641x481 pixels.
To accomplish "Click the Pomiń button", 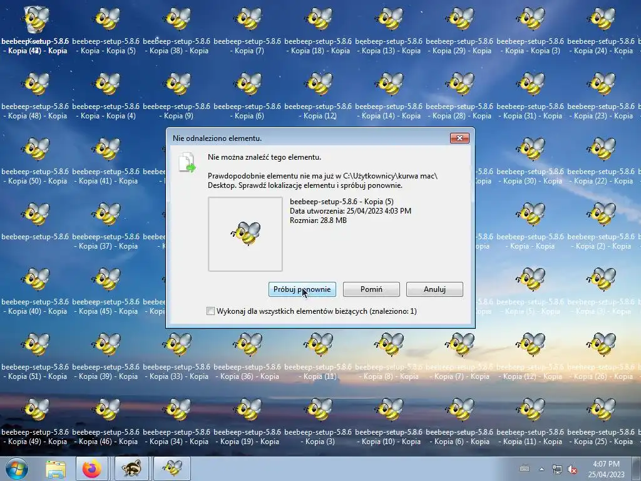I will point(371,289).
